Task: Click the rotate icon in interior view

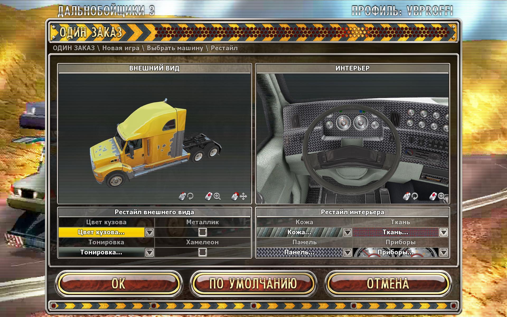Action: click(x=415, y=196)
